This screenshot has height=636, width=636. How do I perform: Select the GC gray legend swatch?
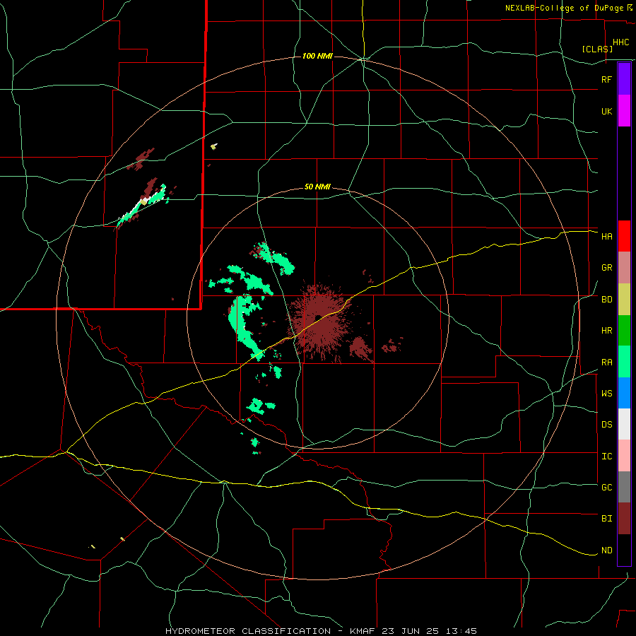coord(624,487)
